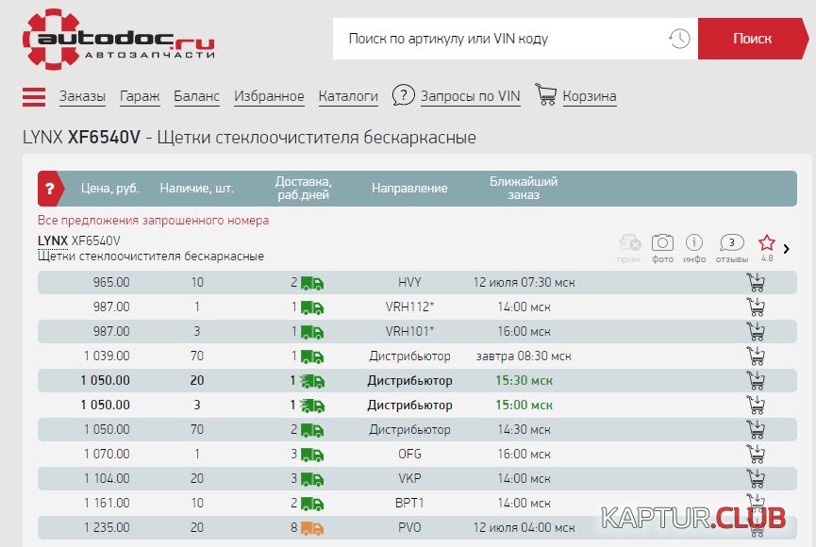Add the VRH112* offer to cart
This screenshot has height=547, width=816.
(x=756, y=307)
